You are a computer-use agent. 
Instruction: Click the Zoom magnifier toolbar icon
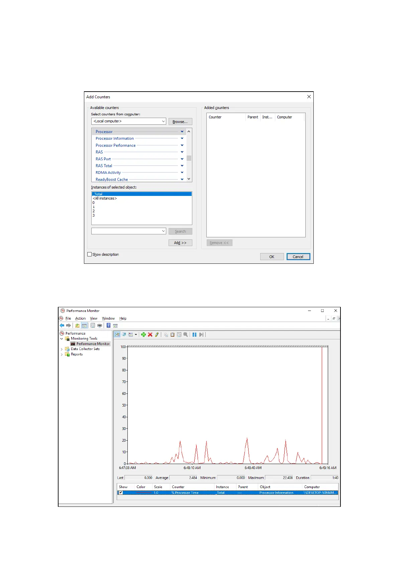(186, 335)
